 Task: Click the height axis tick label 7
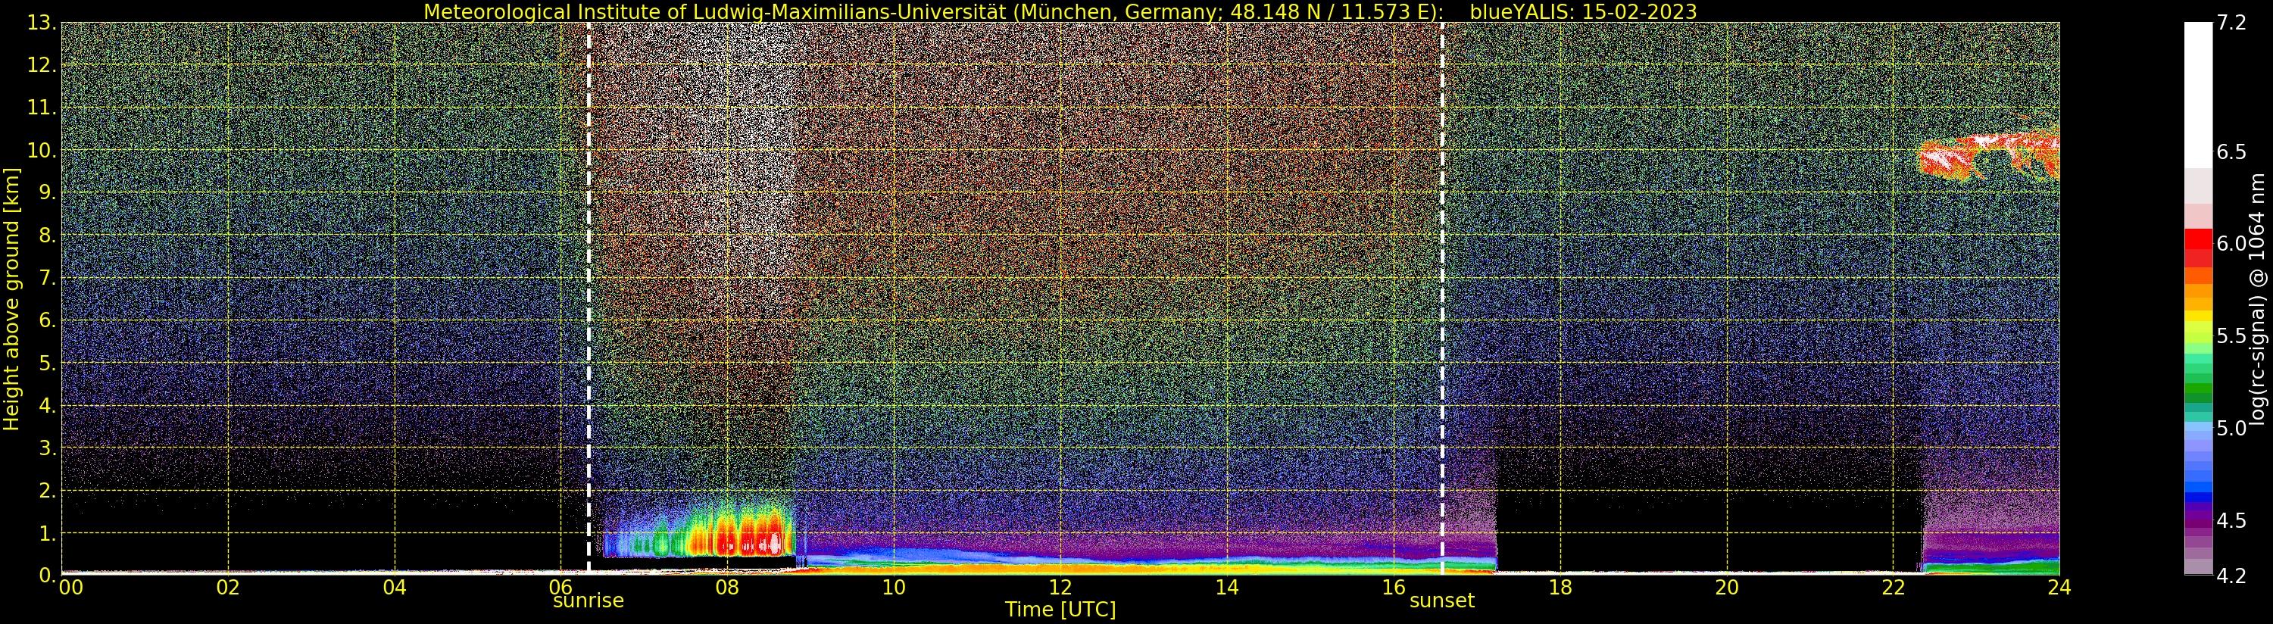tap(48, 278)
